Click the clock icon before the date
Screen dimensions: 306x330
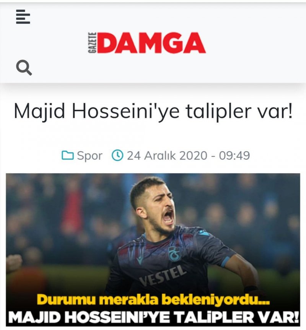[x=117, y=155]
